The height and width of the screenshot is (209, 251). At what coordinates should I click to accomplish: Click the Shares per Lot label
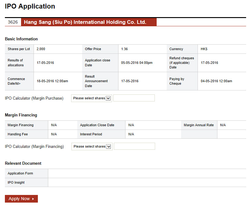(19, 49)
